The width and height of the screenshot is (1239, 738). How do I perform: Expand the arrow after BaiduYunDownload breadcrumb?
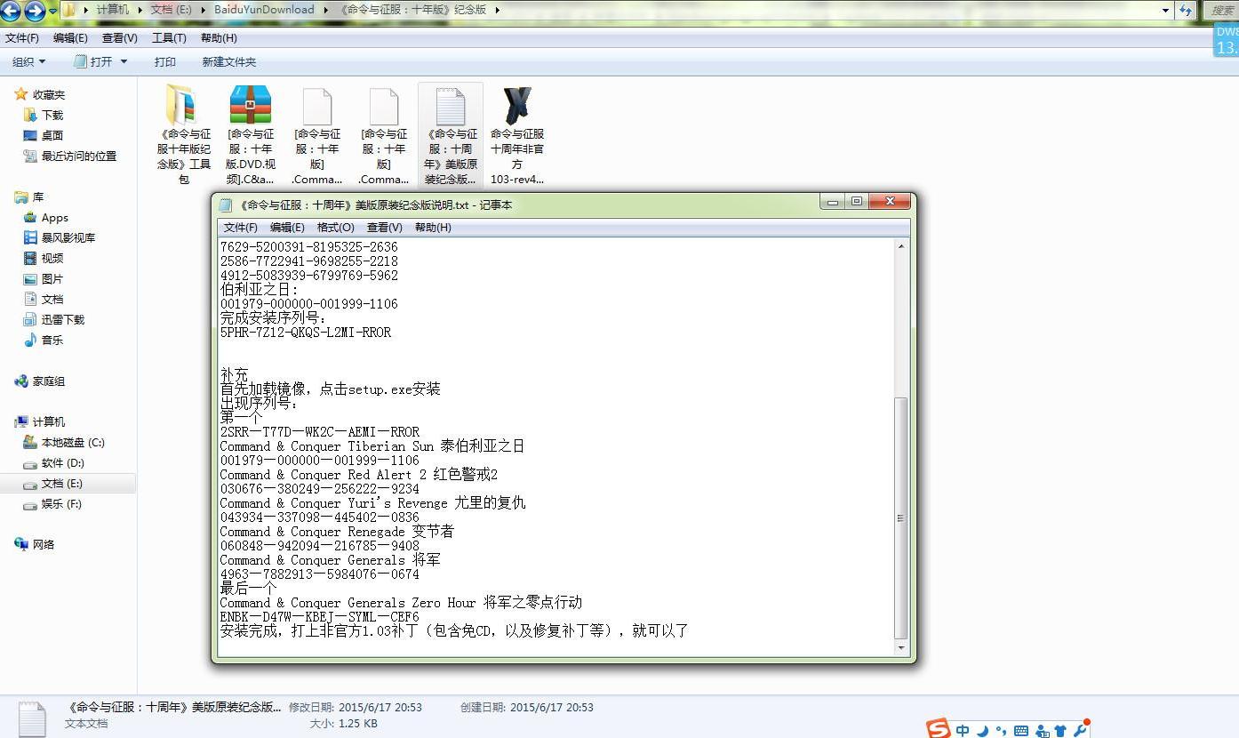(326, 10)
